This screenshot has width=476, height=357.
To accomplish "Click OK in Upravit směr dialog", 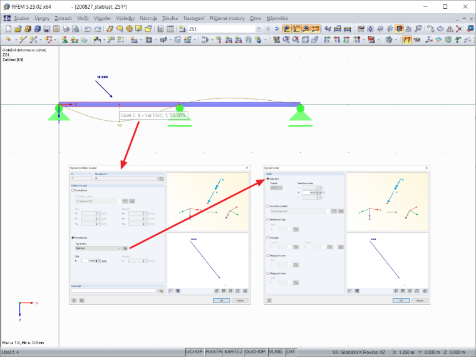I will (x=401, y=301).
